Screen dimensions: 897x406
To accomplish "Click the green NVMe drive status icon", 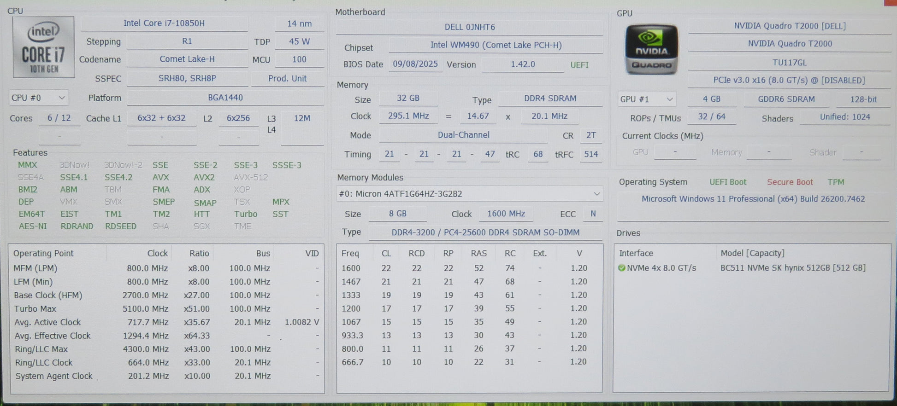I will 621,268.
